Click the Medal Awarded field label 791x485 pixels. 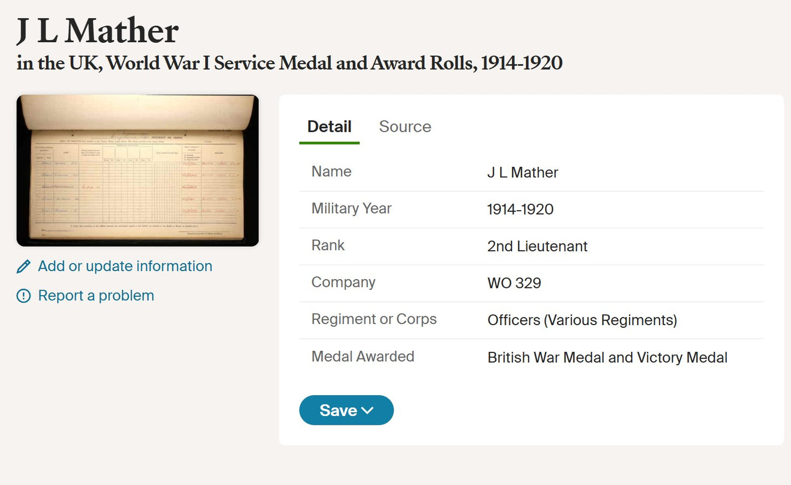[x=362, y=356]
